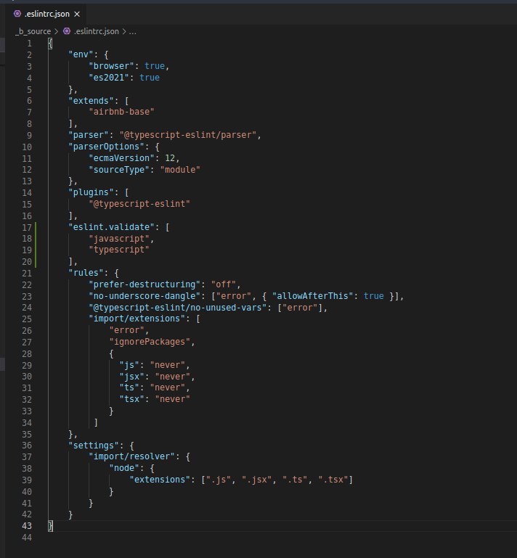Click the "off" value on line 22

tap(223, 284)
